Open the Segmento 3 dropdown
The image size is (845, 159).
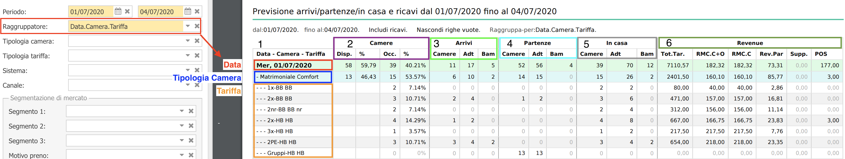[x=182, y=141]
